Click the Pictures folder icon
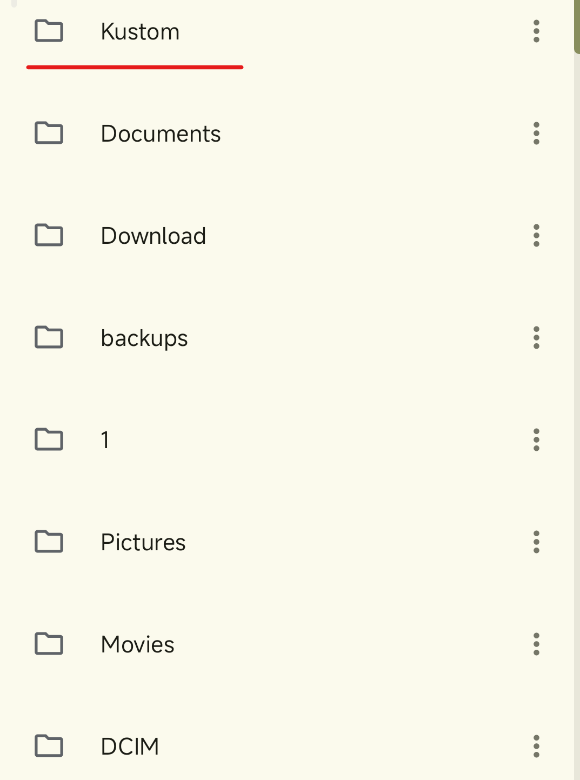Screen dimensions: 580x780 49,542
